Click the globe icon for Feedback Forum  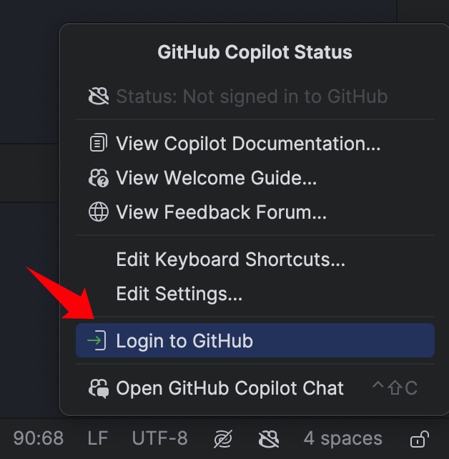tap(99, 212)
